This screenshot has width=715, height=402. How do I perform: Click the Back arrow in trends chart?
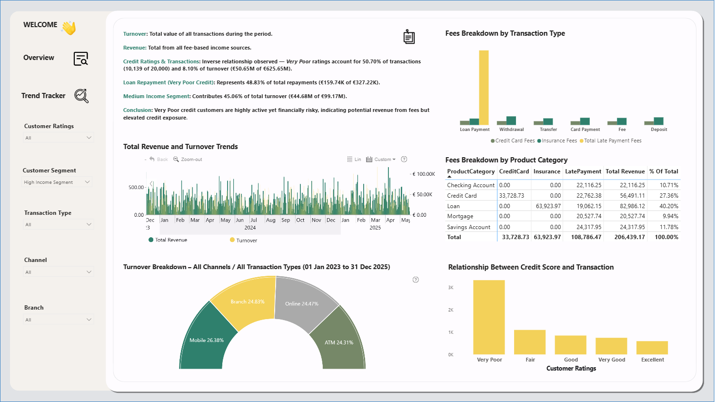(152, 159)
